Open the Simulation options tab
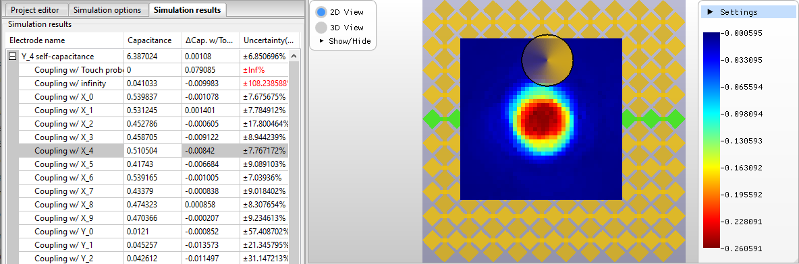Viewport: 799px width, 264px height. pyautogui.click(x=107, y=10)
